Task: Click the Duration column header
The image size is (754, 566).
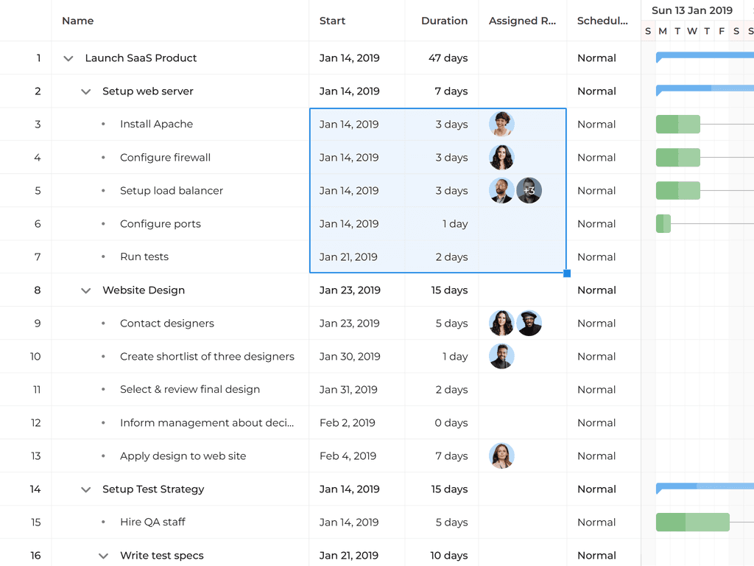Action: click(x=444, y=21)
